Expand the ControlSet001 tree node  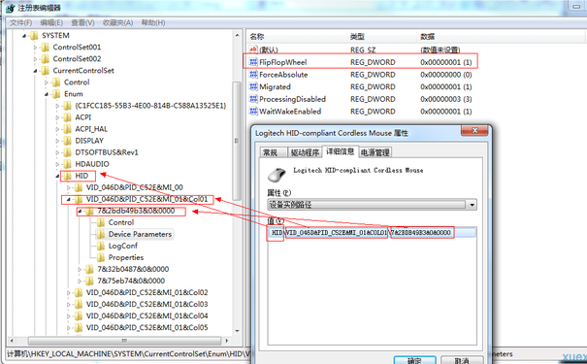(x=36, y=48)
